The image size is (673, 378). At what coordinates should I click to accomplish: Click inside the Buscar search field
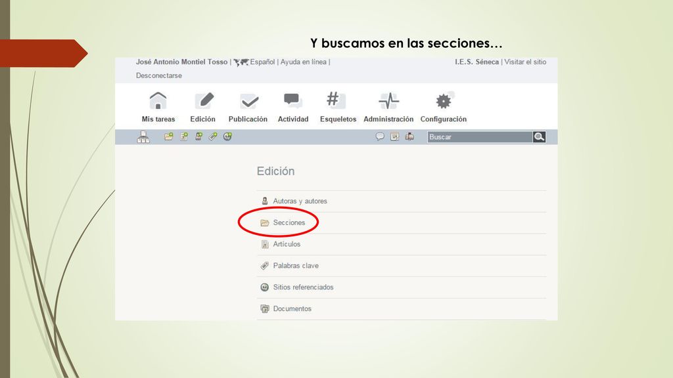click(x=480, y=136)
